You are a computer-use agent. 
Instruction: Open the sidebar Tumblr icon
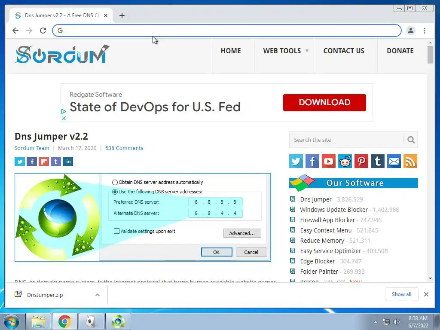click(x=378, y=161)
